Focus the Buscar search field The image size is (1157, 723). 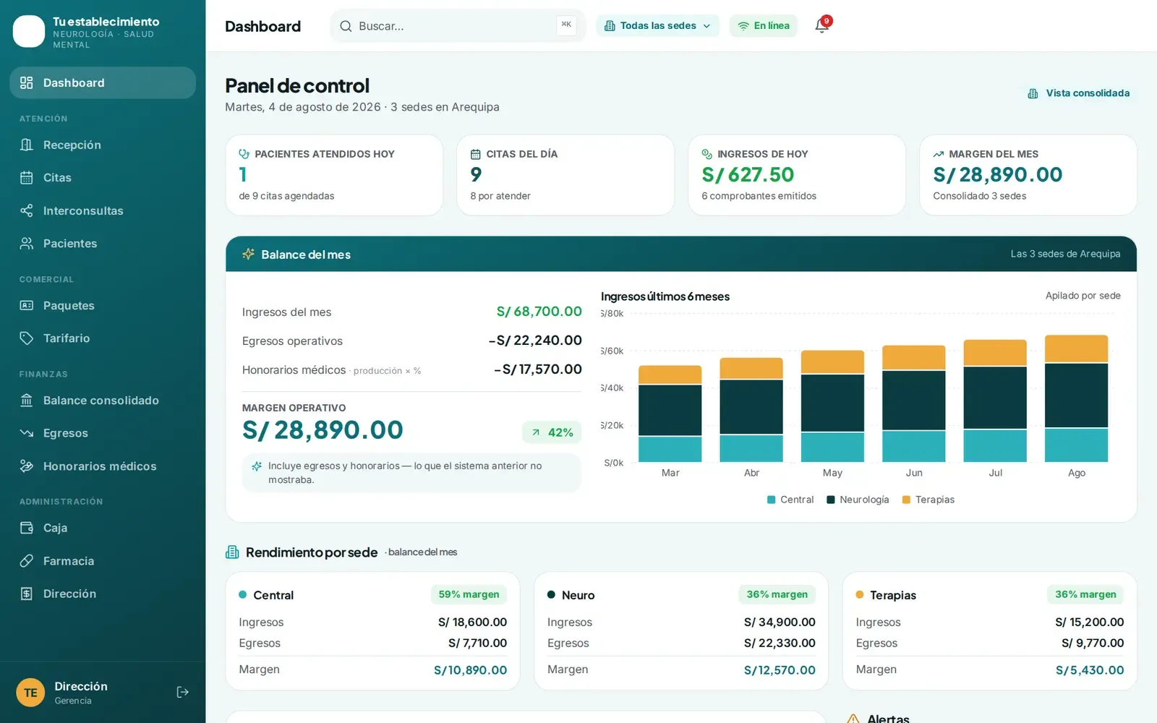tap(457, 26)
